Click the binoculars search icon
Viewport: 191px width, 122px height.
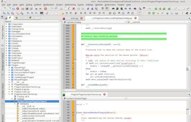click(x=113, y=9)
